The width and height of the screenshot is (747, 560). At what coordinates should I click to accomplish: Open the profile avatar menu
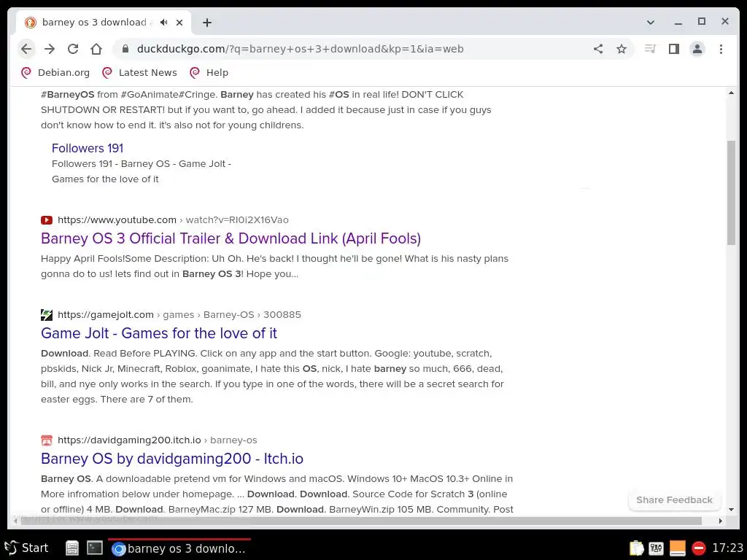(x=697, y=49)
